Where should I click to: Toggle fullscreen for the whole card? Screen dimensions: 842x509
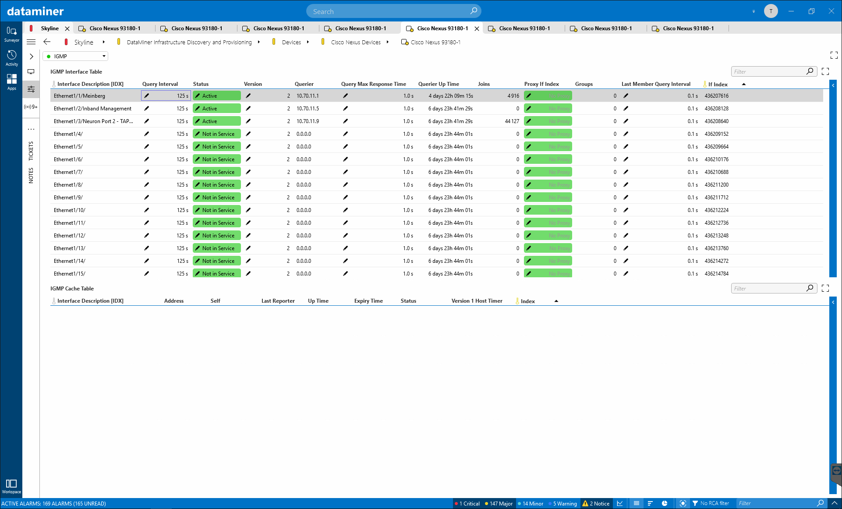834,55
